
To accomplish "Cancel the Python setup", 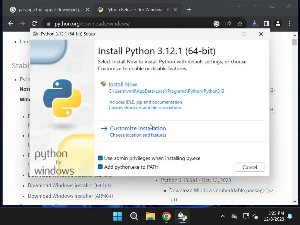I will click(x=250, y=167).
